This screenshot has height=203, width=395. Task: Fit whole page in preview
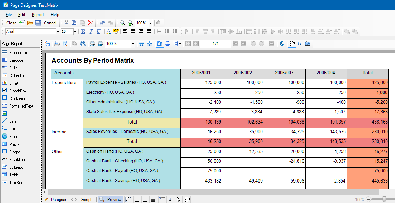[x=150, y=44]
